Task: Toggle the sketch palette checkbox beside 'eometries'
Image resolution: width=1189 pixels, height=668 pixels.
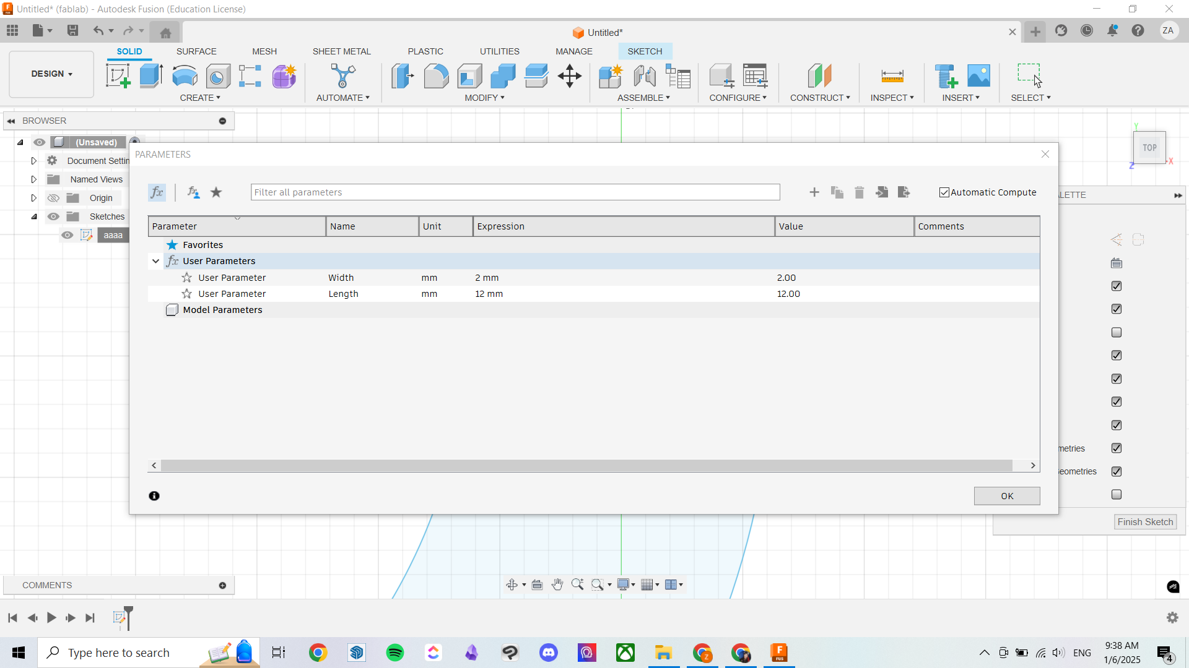Action: click(1117, 471)
